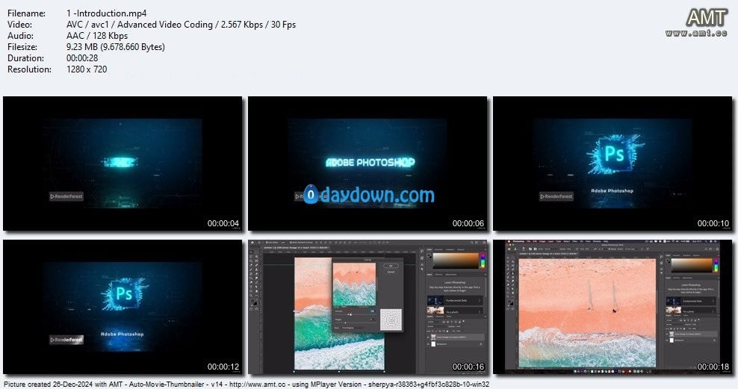Click the filesize value '9.23 MB (9.678.660 Bytes)'
Image resolution: width=738 pixels, height=389 pixels.
pos(116,47)
